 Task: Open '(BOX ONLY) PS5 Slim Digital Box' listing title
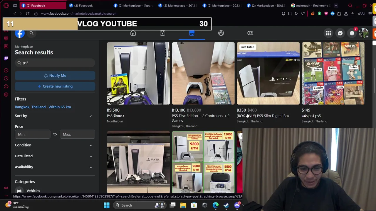[263, 116]
